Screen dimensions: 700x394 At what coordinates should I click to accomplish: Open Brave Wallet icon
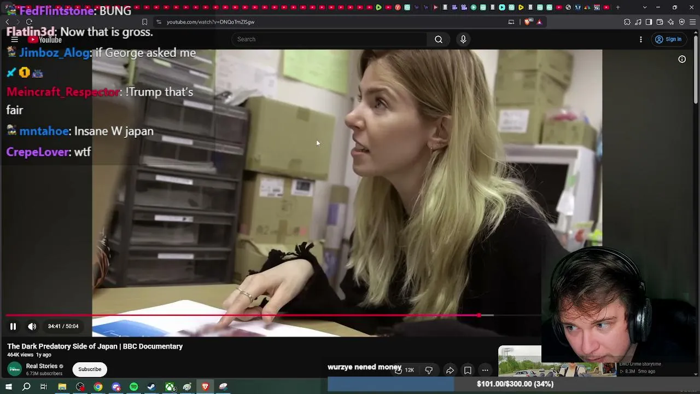[x=660, y=22]
